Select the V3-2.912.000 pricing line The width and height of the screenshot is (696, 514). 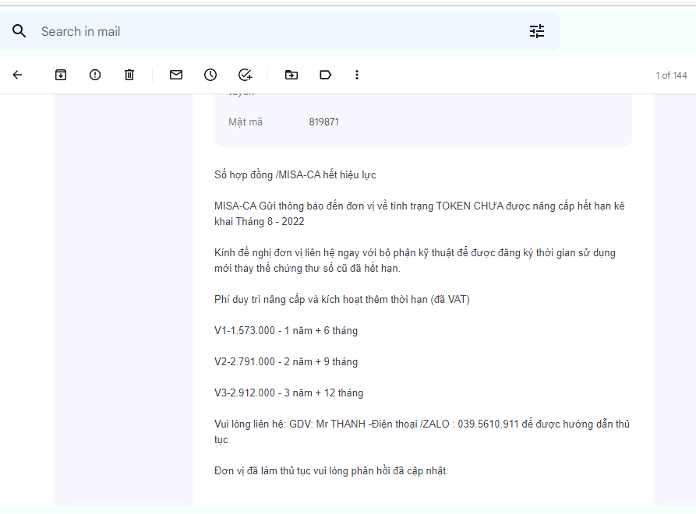(x=288, y=393)
